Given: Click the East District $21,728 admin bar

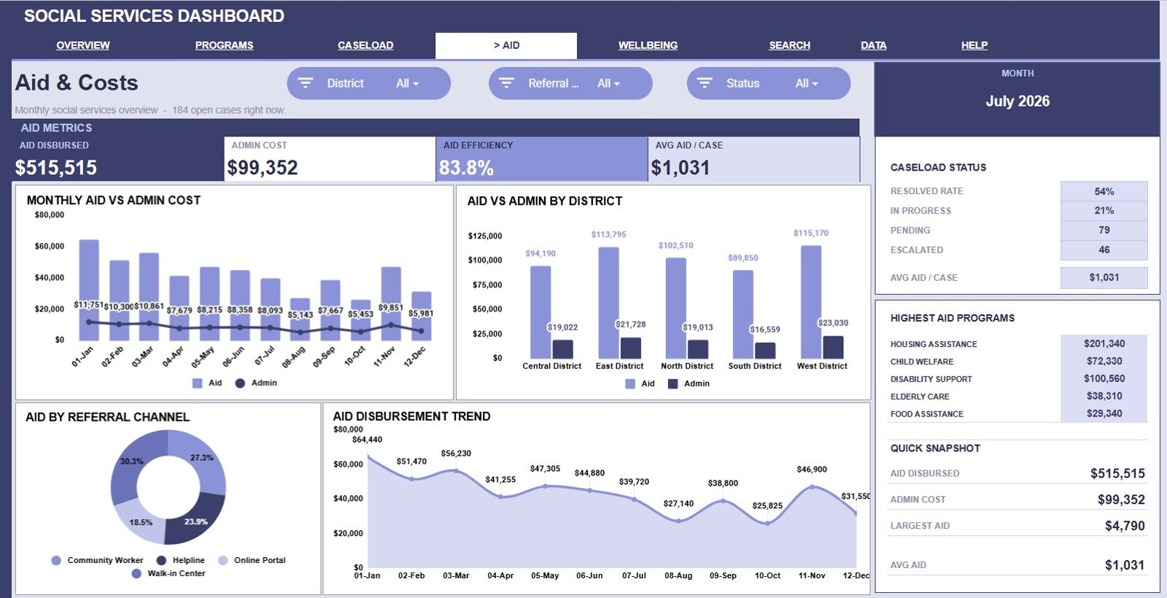Looking at the screenshot, I should (x=631, y=348).
